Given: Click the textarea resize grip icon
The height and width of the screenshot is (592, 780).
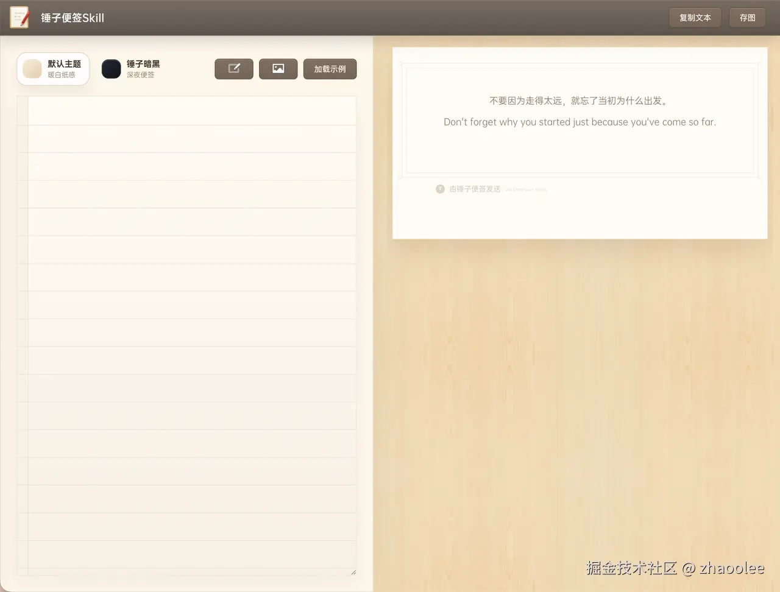Looking at the screenshot, I should [x=353, y=573].
